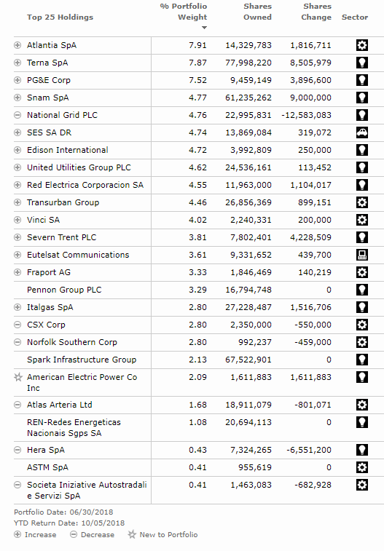
Task: Click the car sector icon for SES SA DR
Action: tap(362, 132)
